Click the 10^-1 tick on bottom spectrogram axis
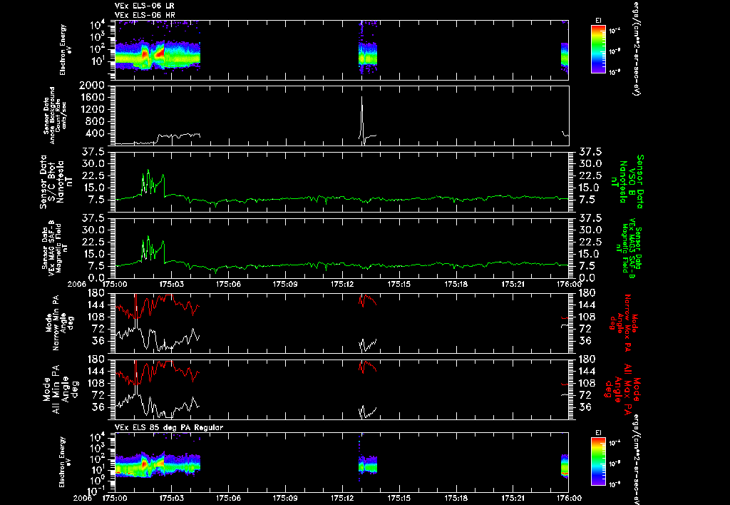This screenshot has width=730, height=505. [96, 491]
